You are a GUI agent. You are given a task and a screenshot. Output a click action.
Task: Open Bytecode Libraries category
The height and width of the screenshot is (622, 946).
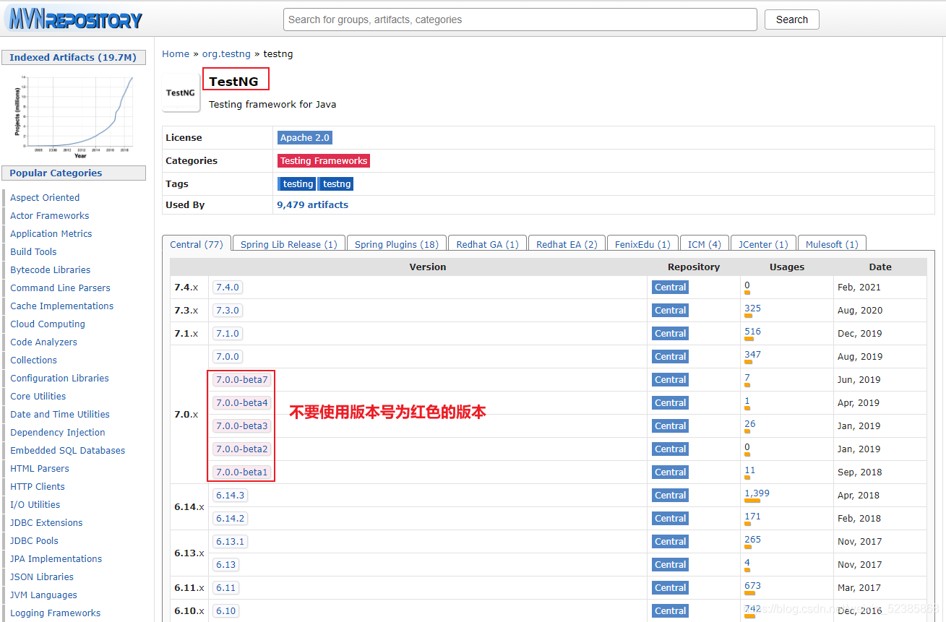50,269
